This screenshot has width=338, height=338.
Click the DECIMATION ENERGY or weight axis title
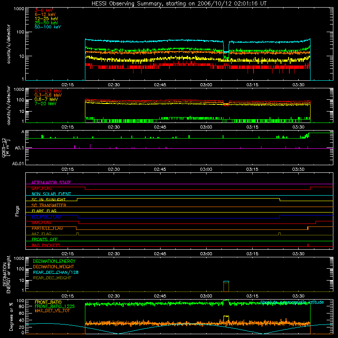(x=6, y=274)
